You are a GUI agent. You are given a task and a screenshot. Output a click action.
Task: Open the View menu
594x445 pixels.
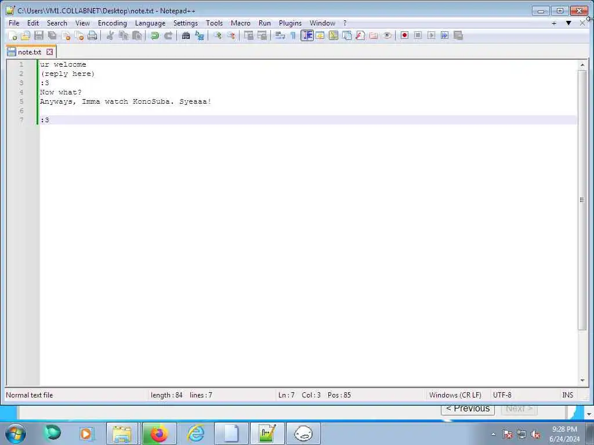(x=82, y=23)
